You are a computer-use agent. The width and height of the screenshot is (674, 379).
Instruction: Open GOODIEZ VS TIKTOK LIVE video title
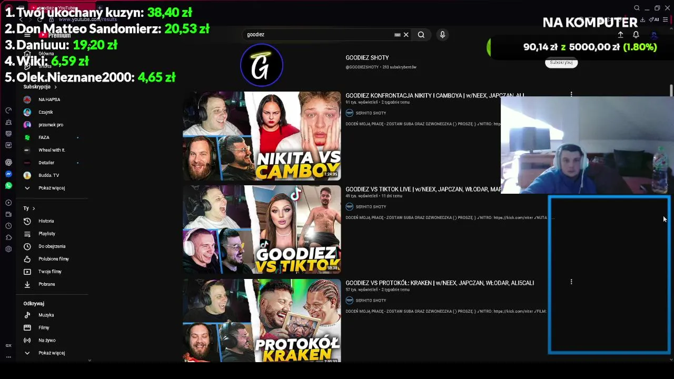[x=423, y=189]
